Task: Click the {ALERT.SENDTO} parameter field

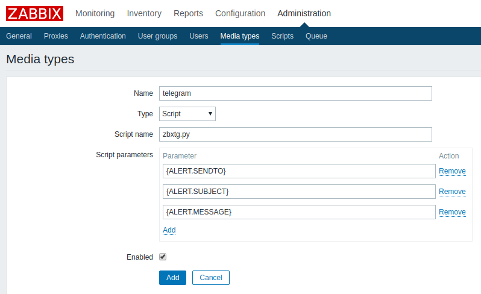Action: (299, 171)
